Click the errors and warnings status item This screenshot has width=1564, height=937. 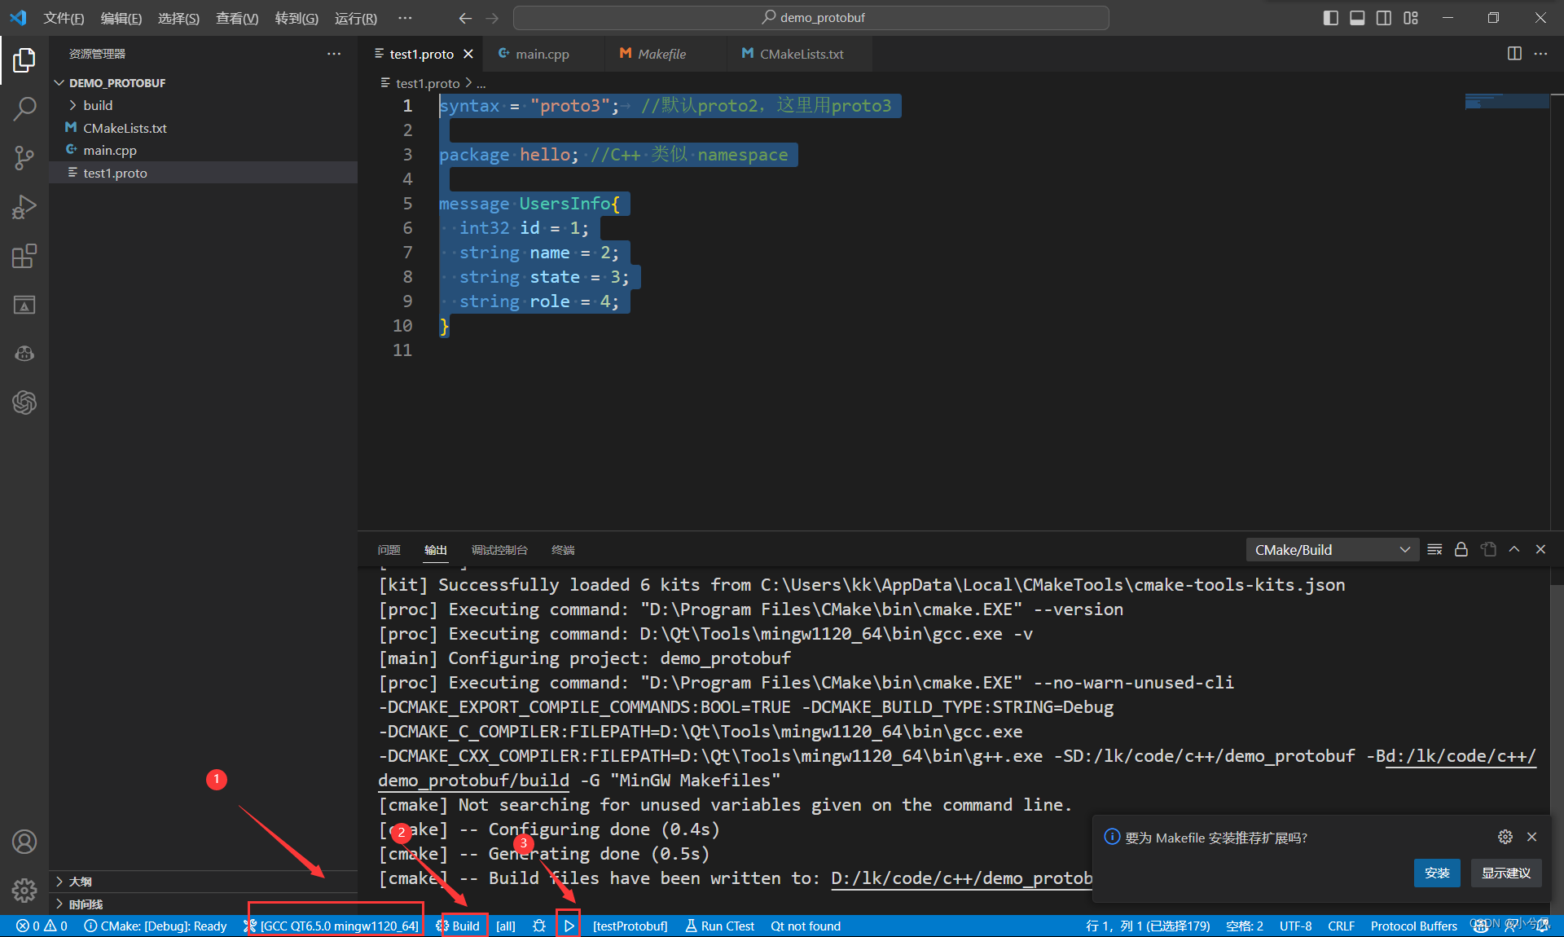click(42, 926)
